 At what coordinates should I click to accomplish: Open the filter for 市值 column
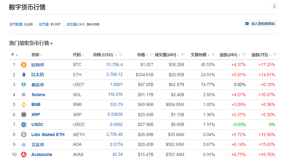click(x=151, y=55)
